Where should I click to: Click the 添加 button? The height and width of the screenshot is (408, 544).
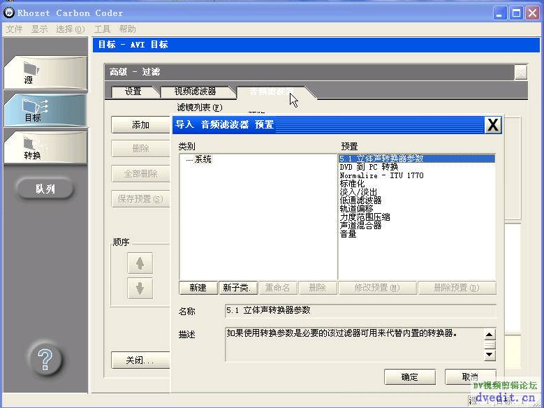pyautogui.click(x=140, y=125)
